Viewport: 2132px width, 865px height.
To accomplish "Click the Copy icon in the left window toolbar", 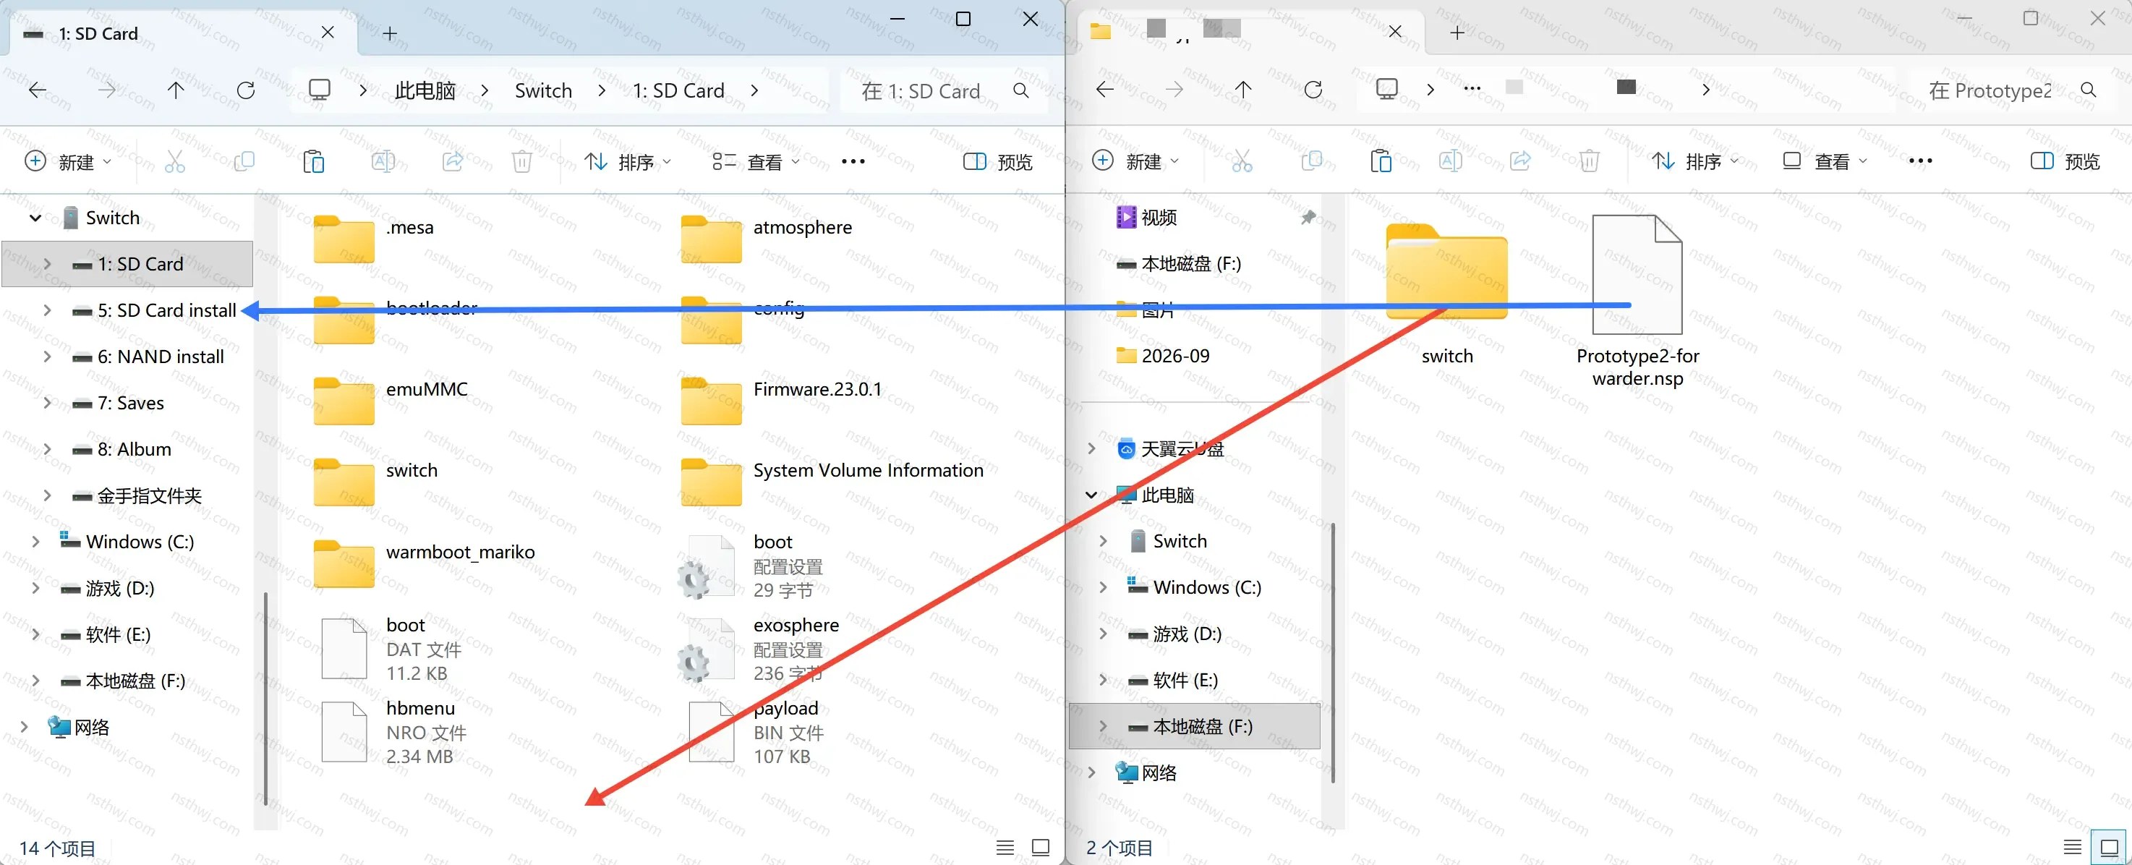I will click(244, 161).
